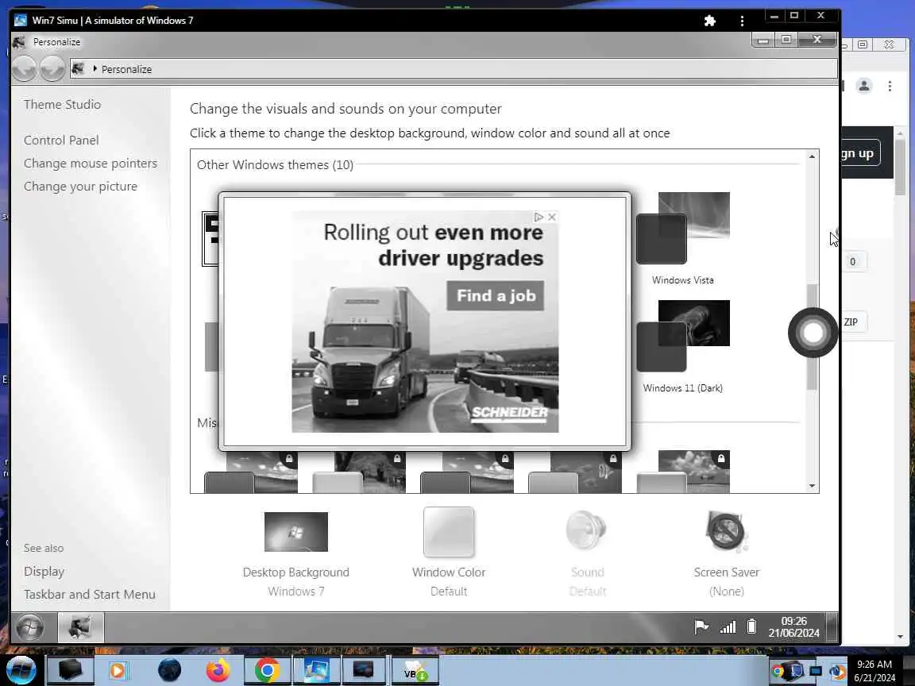Open Display under See also
Image resolution: width=915 pixels, height=686 pixels.
point(44,572)
